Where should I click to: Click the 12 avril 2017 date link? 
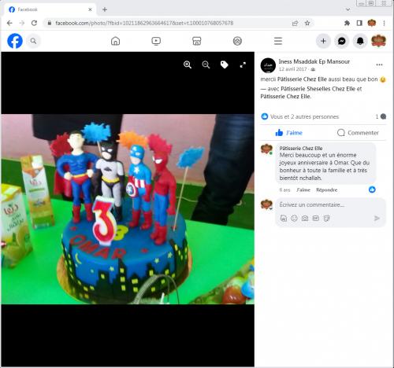292,69
